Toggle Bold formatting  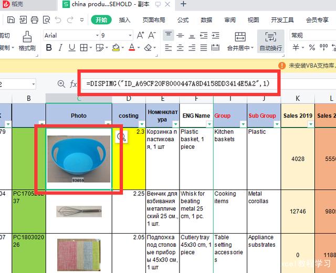tap(49, 47)
